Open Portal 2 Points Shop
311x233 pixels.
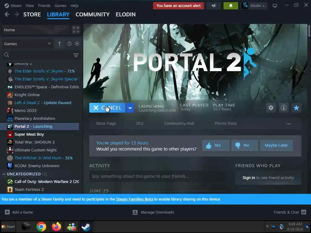tap(226, 123)
